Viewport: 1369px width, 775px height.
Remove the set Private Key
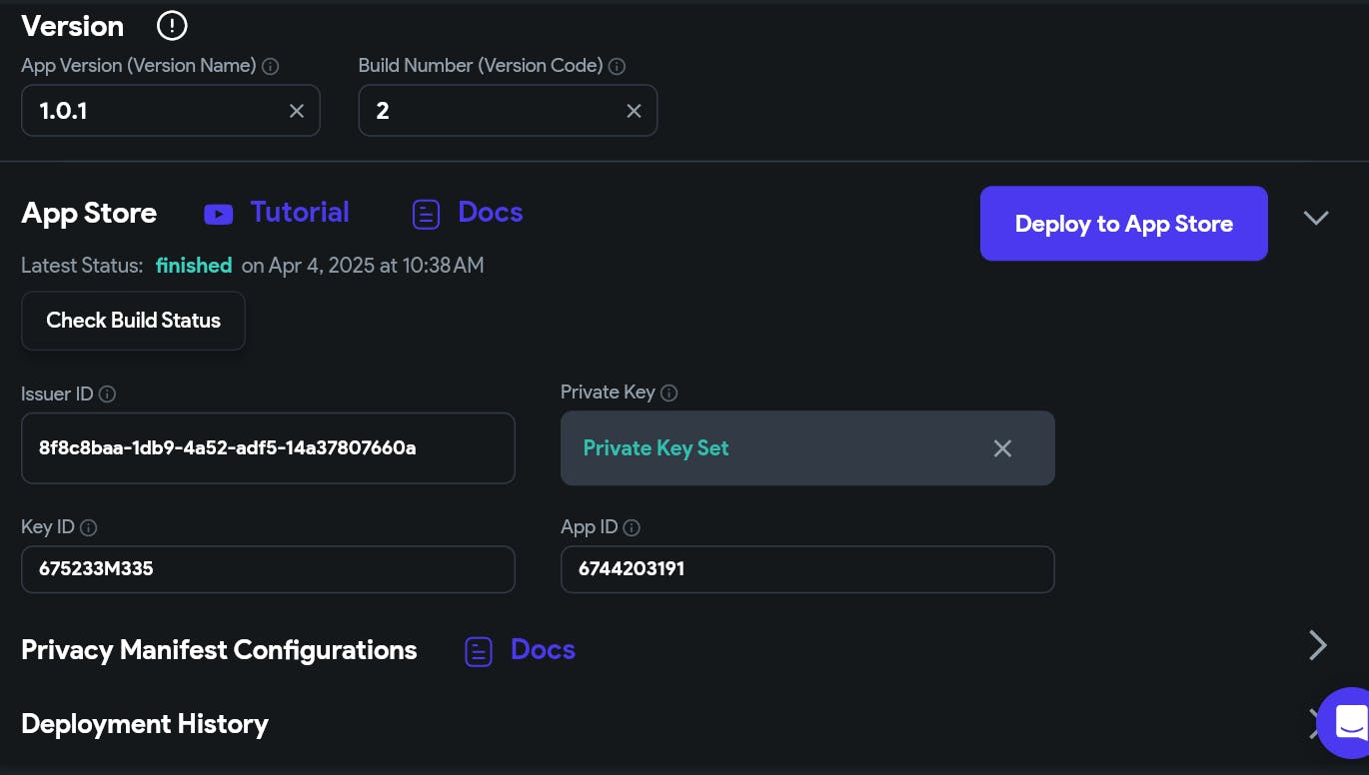pos(1002,448)
